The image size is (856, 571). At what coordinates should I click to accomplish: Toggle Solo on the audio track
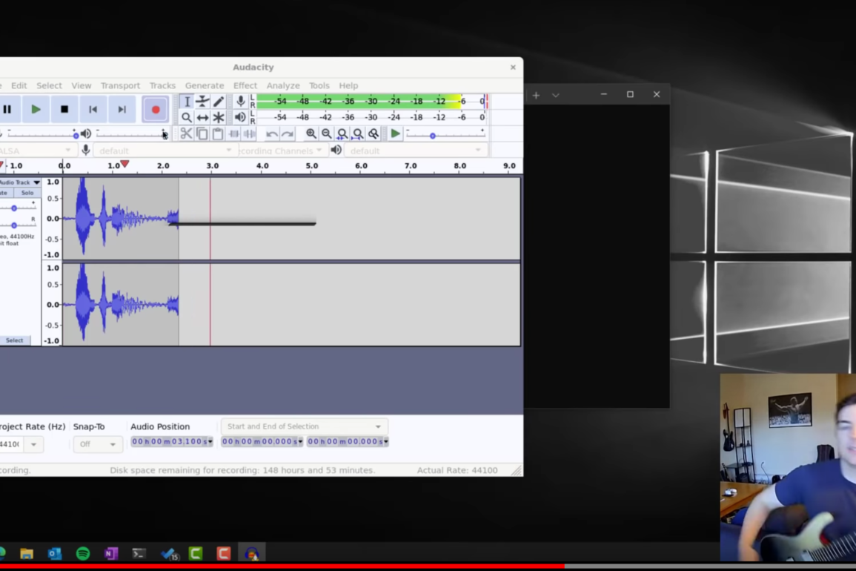click(27, 193)
